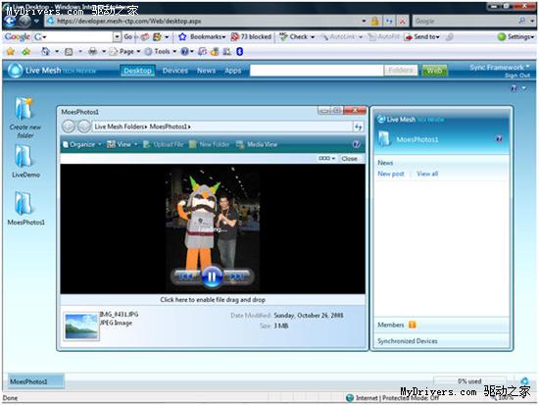Expand the Organize dropdown menu
Image resolution: width=539 pixels, height=405 pixels.
82,144
